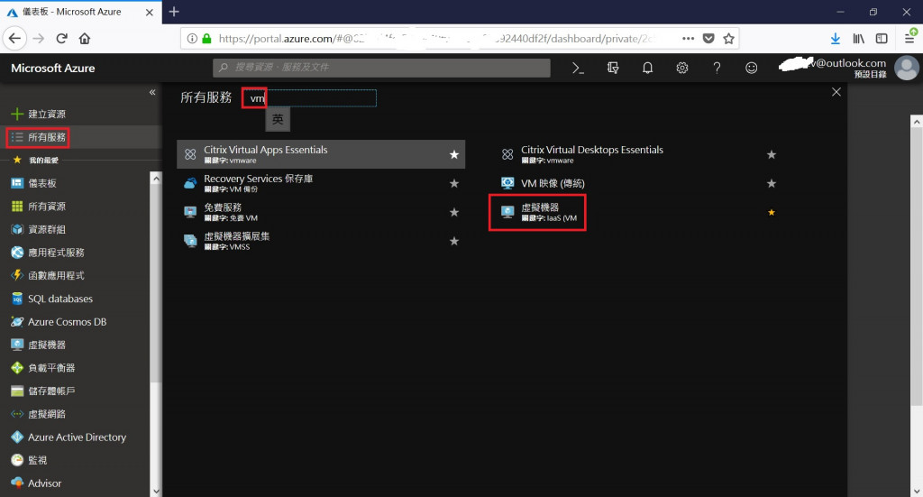
Task: Close the 所有服務 panel
Action: pyautogui.click(x=836, y=92)
